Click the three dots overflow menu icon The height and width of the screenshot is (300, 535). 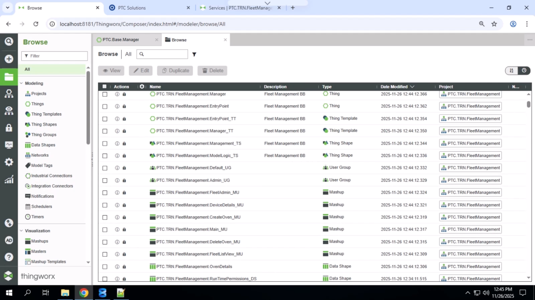tap(530, 40)
